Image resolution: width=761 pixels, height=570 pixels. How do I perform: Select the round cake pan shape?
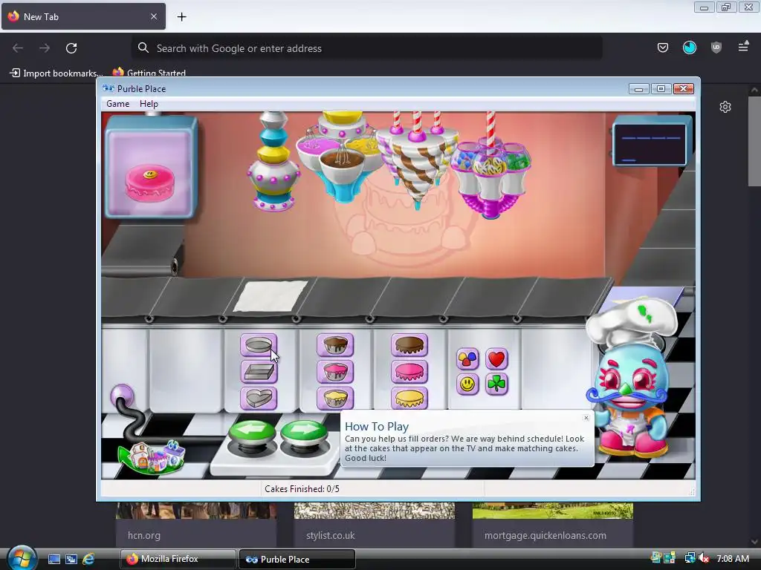(259, 345)
